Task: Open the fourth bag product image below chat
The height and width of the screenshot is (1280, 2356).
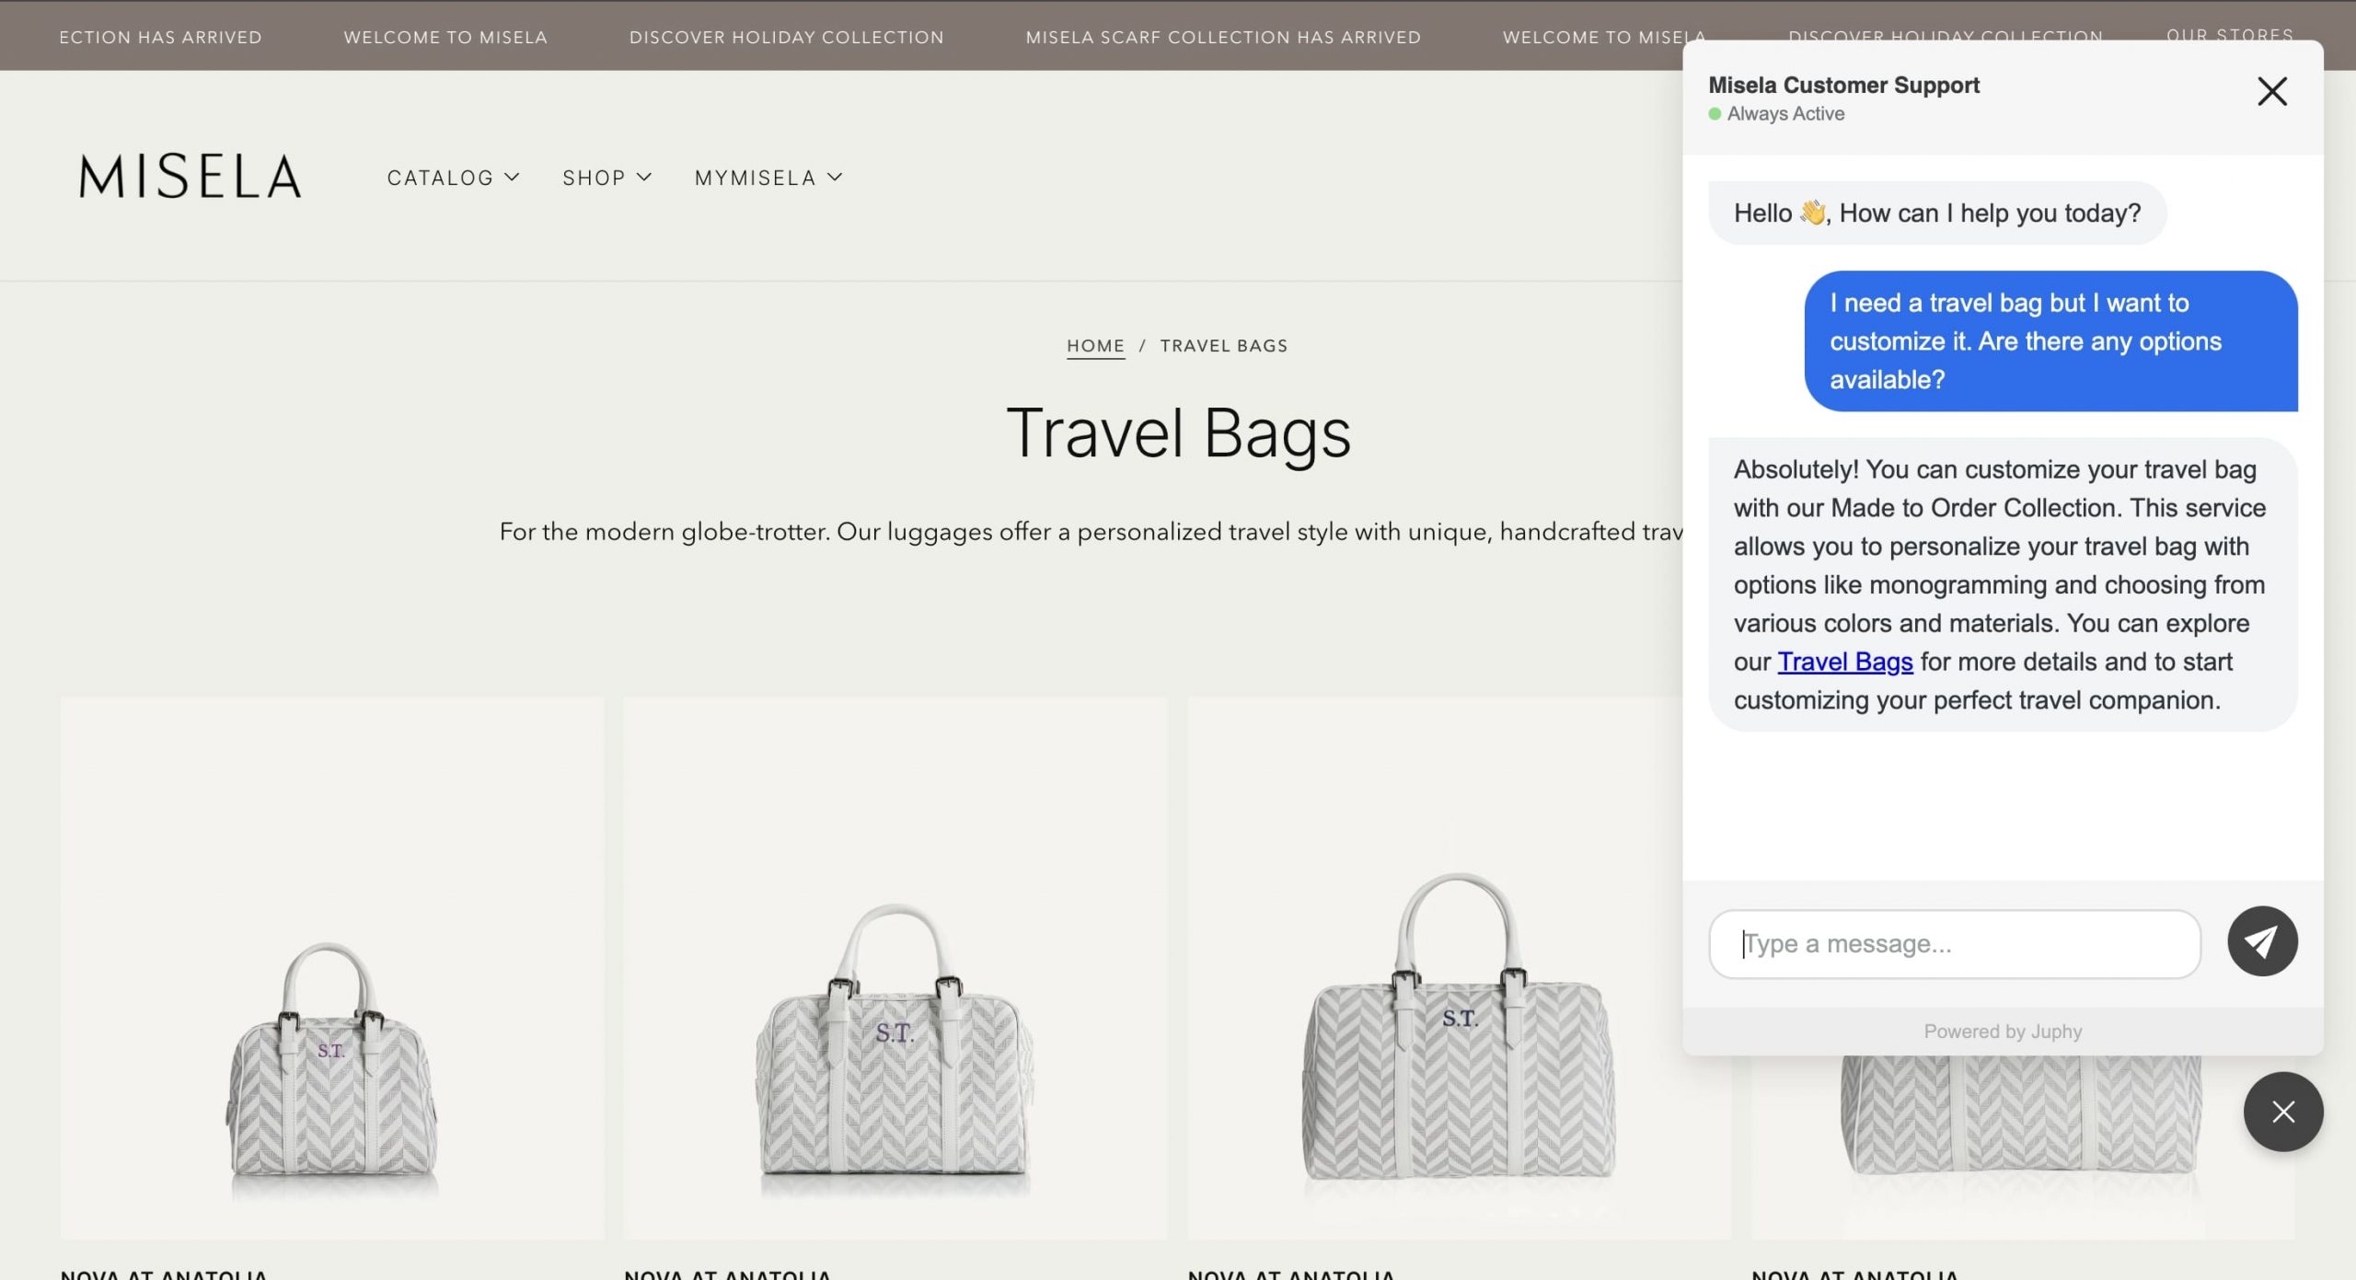Action: pyautogui.click(x=2022, y=1148)
